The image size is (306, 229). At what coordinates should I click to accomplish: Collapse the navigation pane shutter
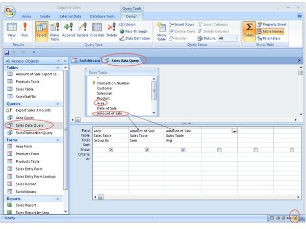pos(65,61)
